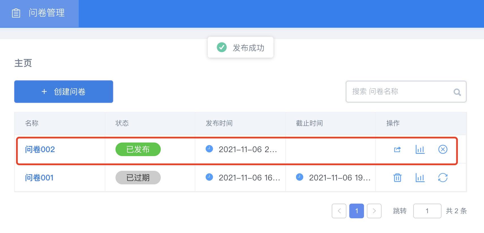Click the 已过期 status tag
This screenshot has height=233, width=484.
[138, 178]
